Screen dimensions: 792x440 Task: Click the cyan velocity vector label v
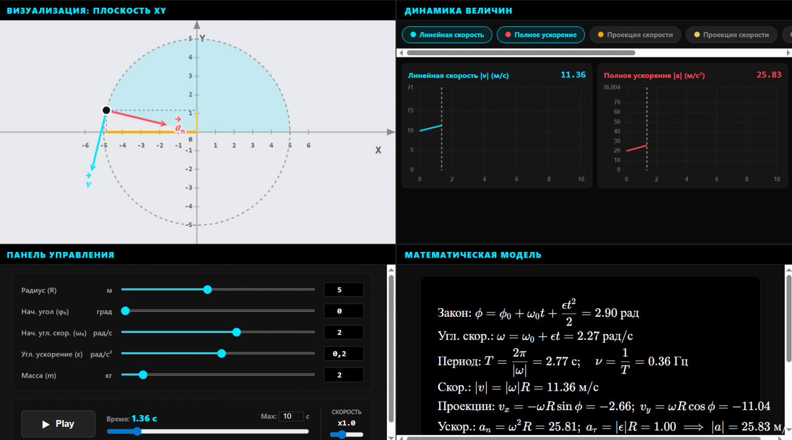point(88,181)
